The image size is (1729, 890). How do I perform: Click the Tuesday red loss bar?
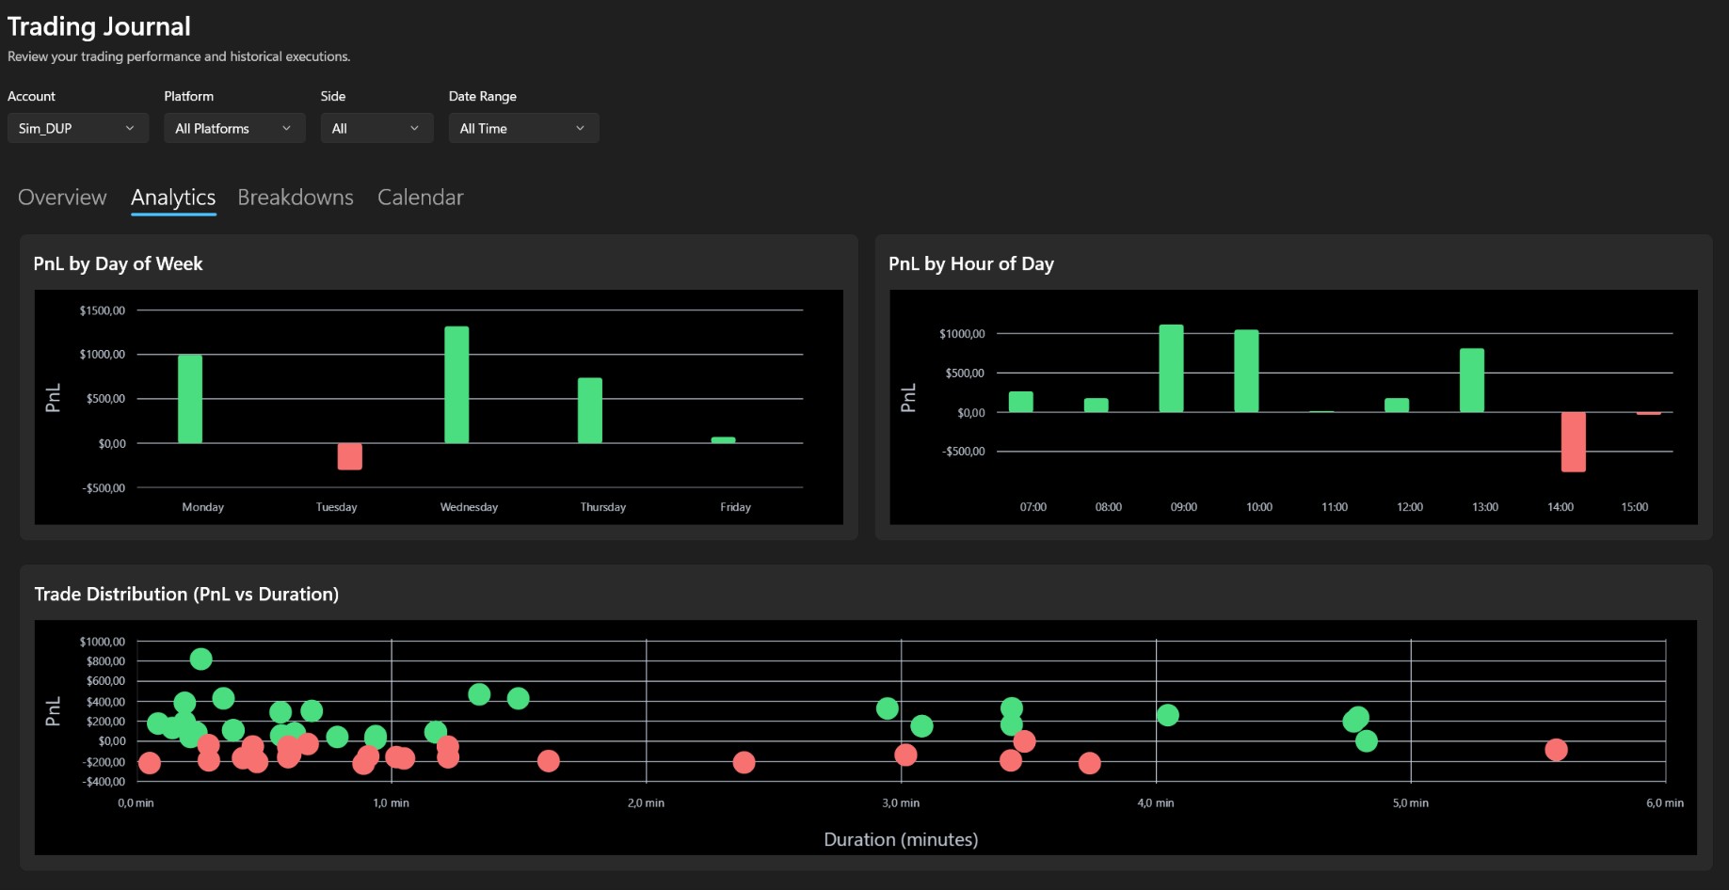[x=350, y=456]
